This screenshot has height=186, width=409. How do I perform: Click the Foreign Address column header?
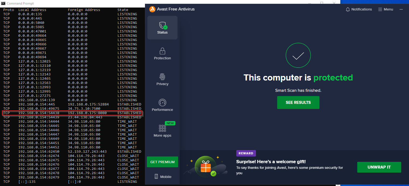click(x=84, y=10)
